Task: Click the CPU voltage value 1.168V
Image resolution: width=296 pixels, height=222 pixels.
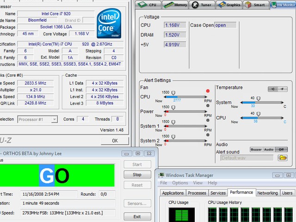Action: coord(175,25)
